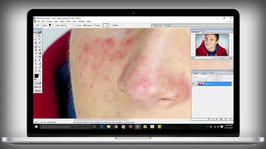
Task: Open Windows Start menu
Action: 36,127
